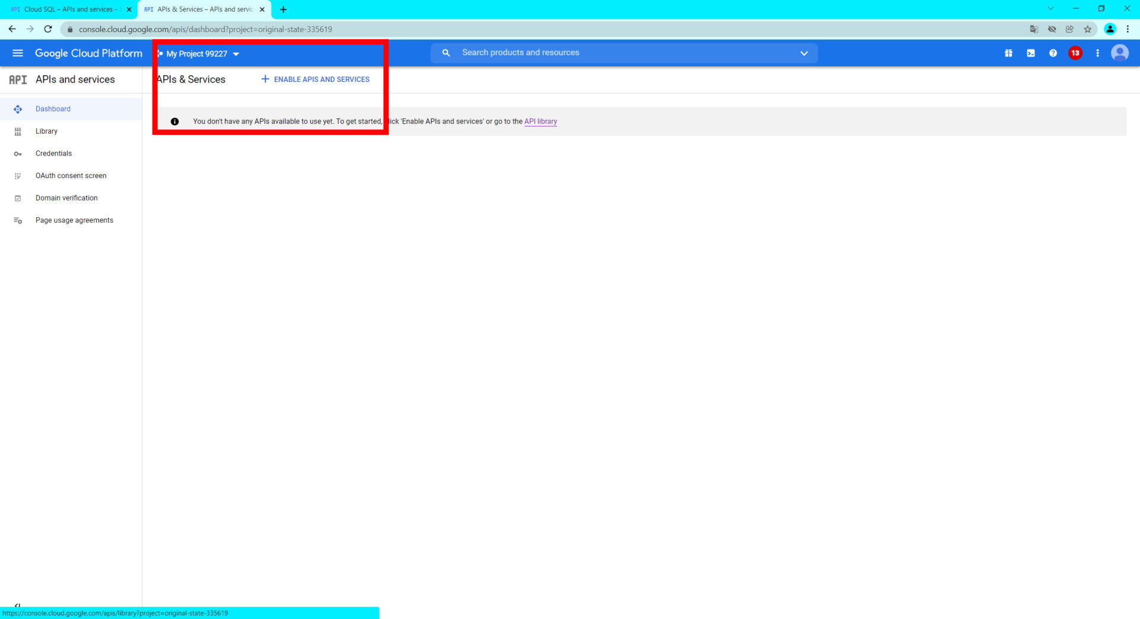
Task: Open the three-dot settings menu in header
Action: pyautogui.click(x=1097, y=53)
